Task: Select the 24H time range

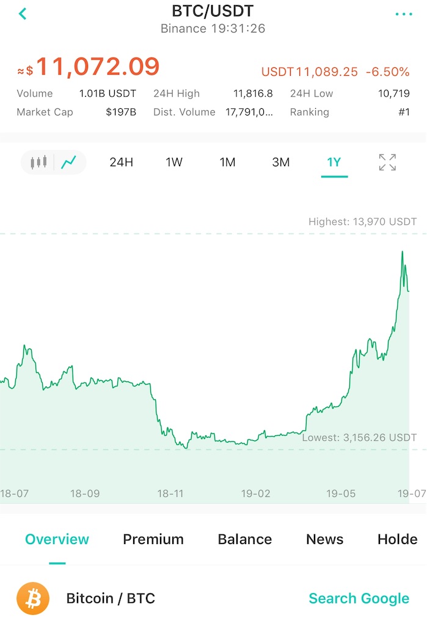Action: click(x=122, y=162)
